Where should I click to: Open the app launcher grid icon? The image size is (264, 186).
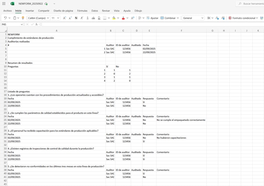coord(4,3)
